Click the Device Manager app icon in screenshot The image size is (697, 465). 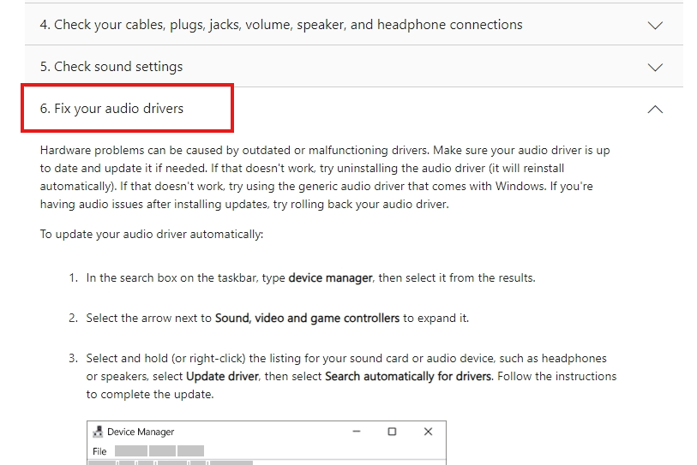[98, 432]
